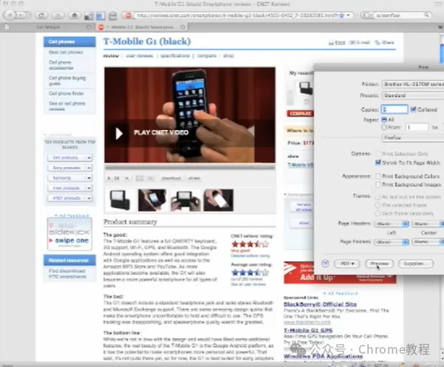The width and height of the screenshot is (444, 367).
Task: Enable Print Background Images checkbox
Action: point(378,185)
